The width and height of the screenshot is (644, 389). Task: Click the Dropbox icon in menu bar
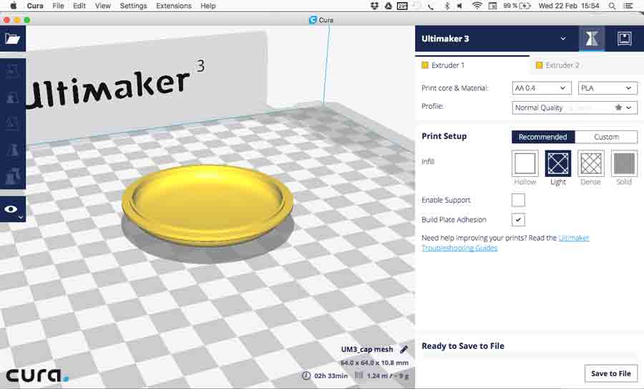point(374,6)
